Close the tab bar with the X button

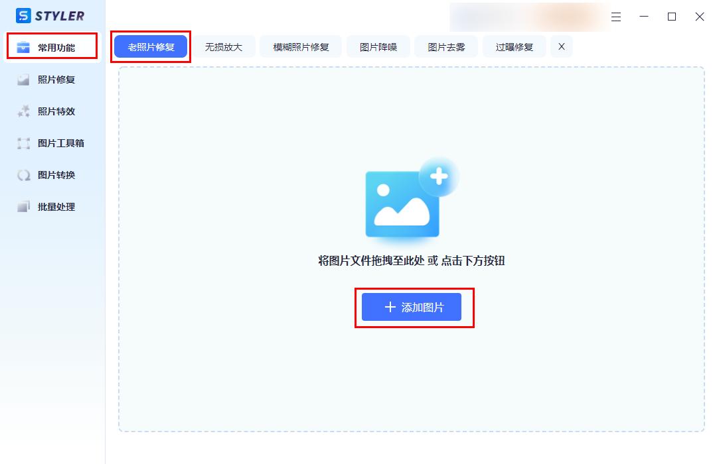[x=562, y=46]
